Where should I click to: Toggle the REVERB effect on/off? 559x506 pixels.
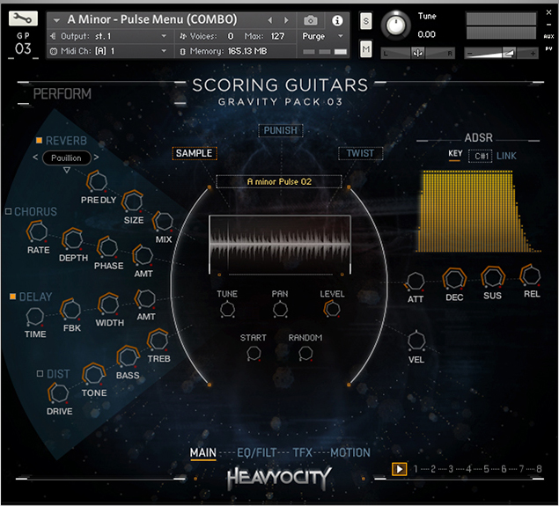point(40,141)
